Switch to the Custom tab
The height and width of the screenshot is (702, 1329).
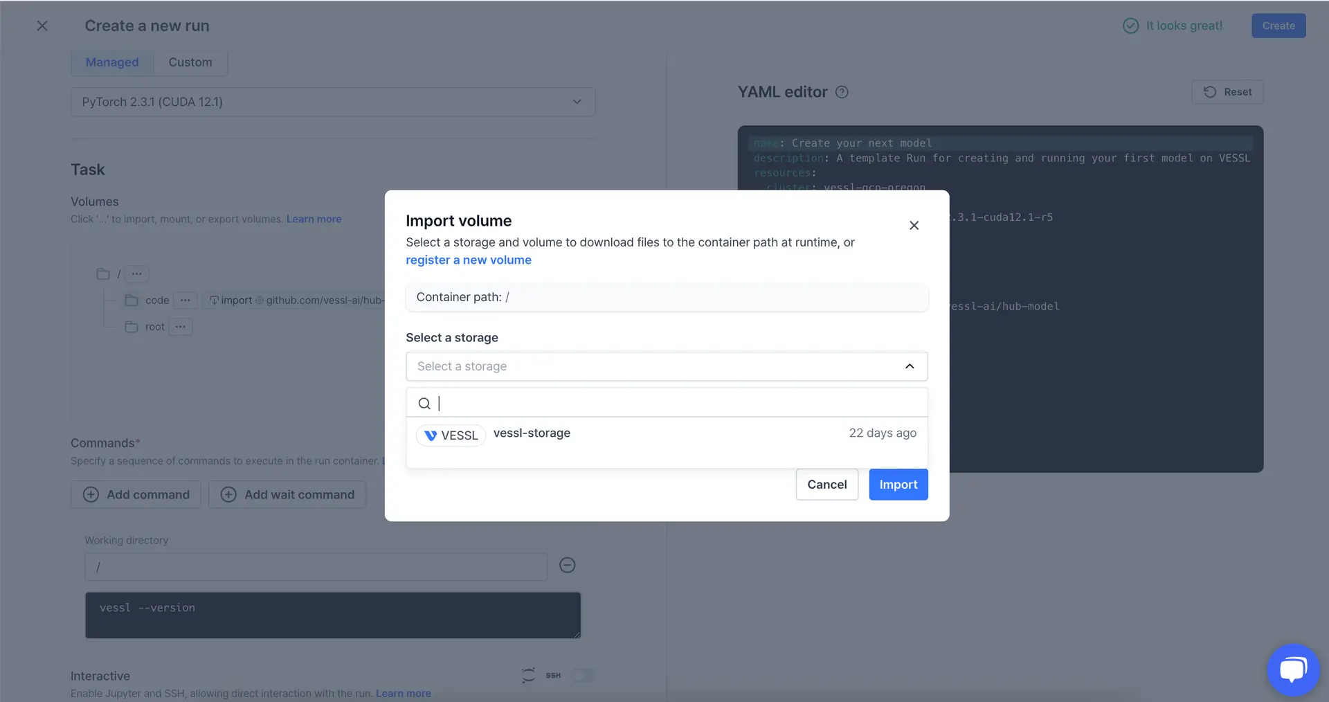point(190,62)
